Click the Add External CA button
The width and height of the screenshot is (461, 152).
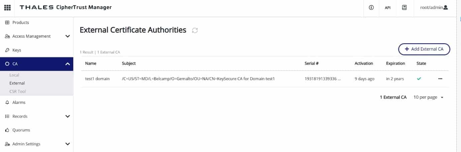tap(424, 49)
